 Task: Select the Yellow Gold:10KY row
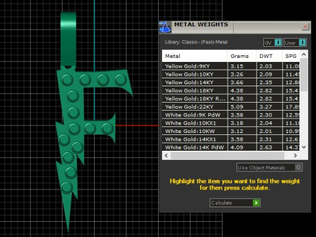click(231, 74)
